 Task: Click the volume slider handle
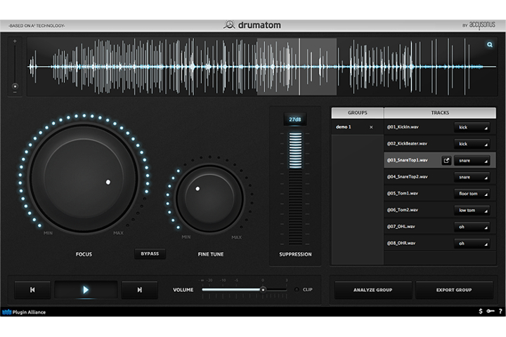263,289
